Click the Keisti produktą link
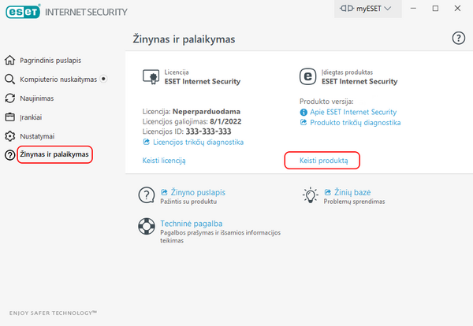This screenshot has width=473, height=326. (323, 161)
